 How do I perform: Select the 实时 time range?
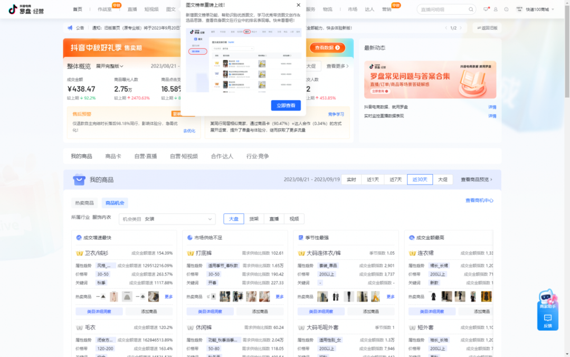click(351, 180)
